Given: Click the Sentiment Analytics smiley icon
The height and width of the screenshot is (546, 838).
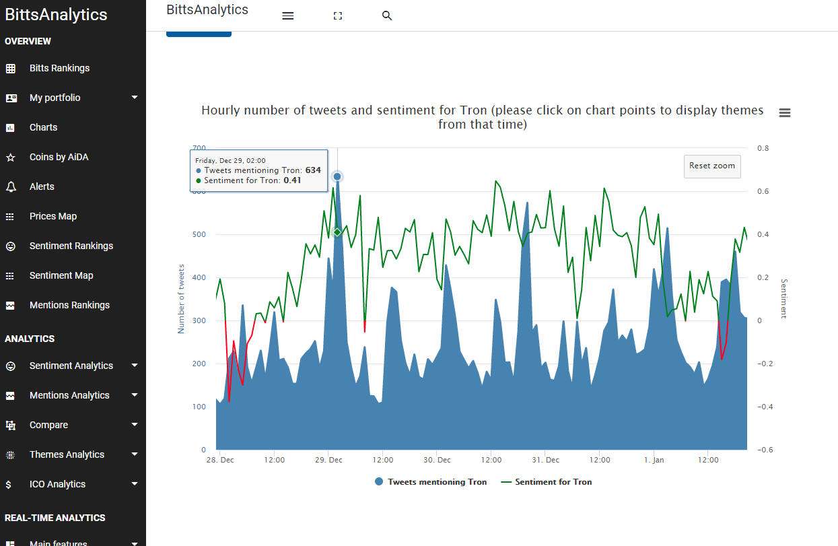Looking at the screenshot, I should (10, 366).
